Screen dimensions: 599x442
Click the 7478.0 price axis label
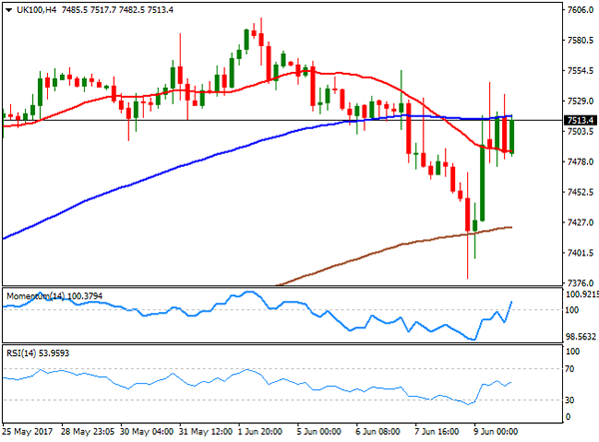580,162
